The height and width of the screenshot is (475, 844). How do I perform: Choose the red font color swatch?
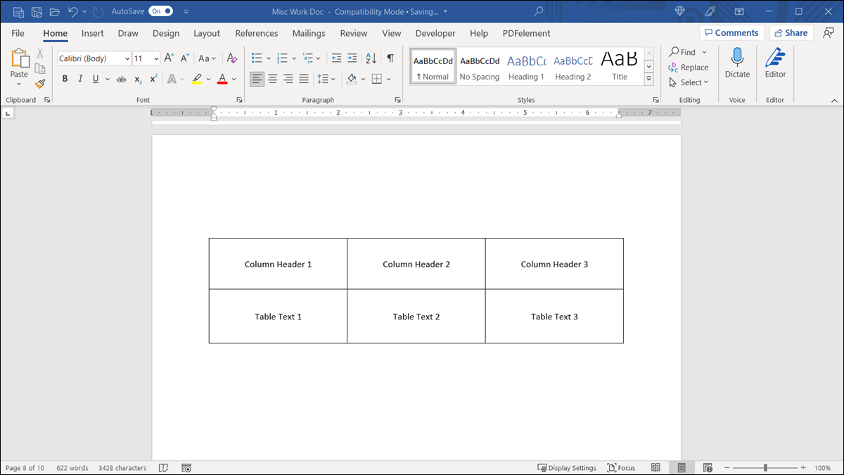[x=222, y=79]
